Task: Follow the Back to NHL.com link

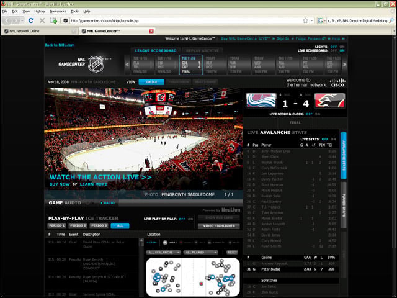Action: (60, 45)
